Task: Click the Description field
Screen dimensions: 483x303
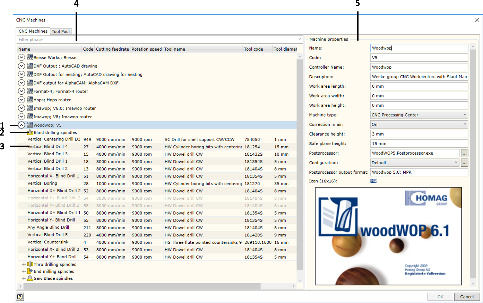Action: [x=419, y=77]
